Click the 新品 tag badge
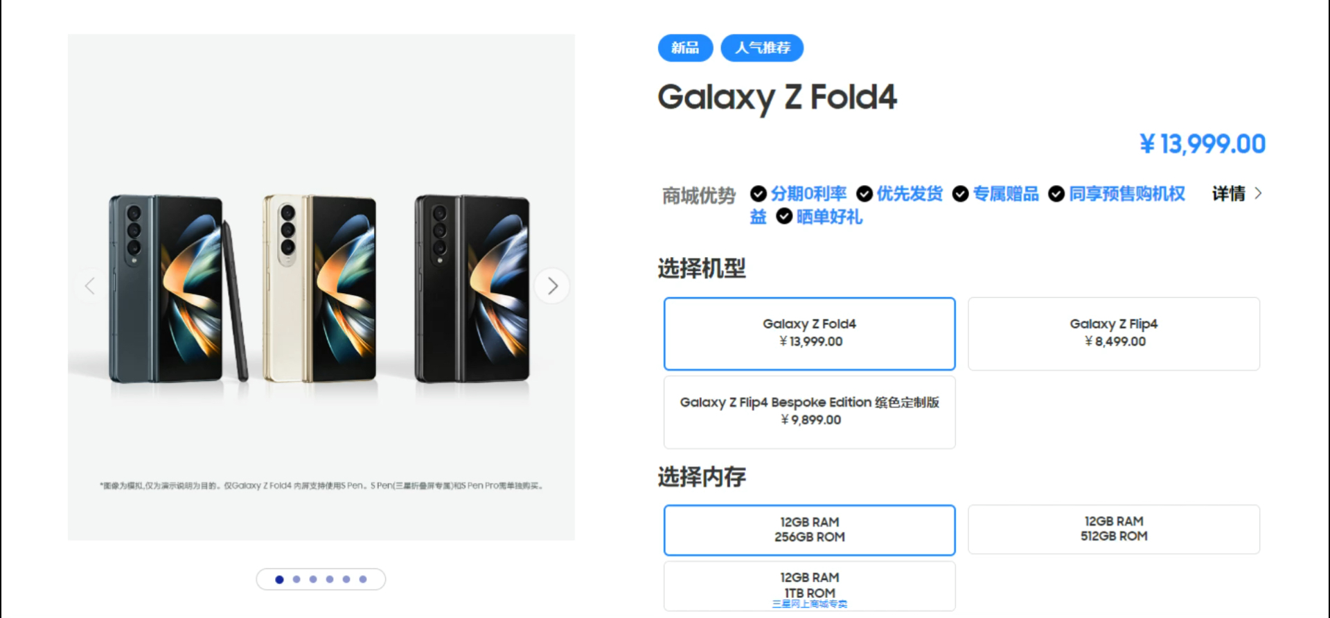1330x618 pixels. click(685, 48)
